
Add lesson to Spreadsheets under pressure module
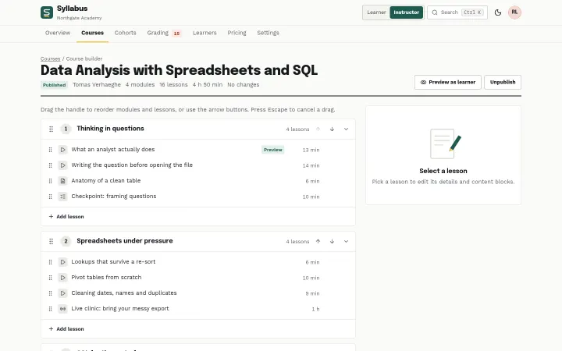click(x=66, y=329)
